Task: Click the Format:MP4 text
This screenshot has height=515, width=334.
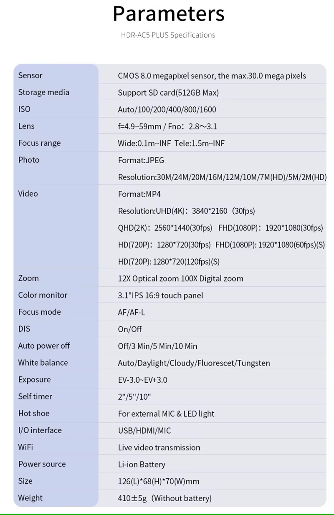Action: click(x=139, y=194)
